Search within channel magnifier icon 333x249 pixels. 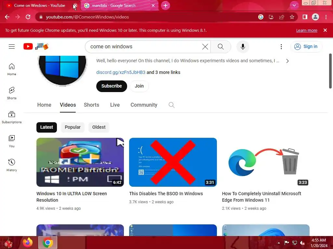pyautogui.click(x=171, y=105)
